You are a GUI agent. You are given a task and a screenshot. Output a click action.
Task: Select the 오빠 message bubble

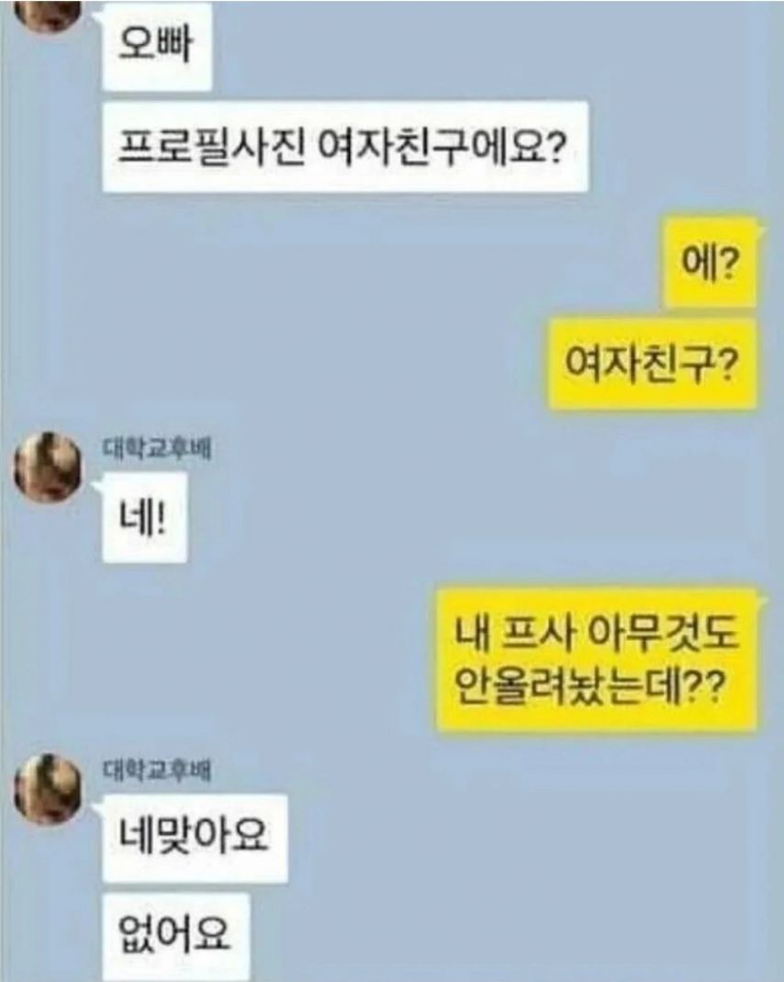pyautogui.click(x=157, y=46)
